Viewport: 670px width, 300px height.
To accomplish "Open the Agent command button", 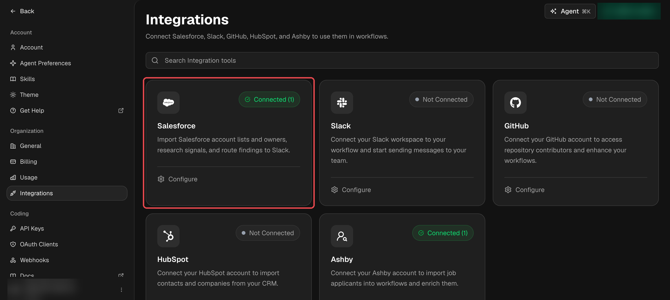I will tap(570, 11).
